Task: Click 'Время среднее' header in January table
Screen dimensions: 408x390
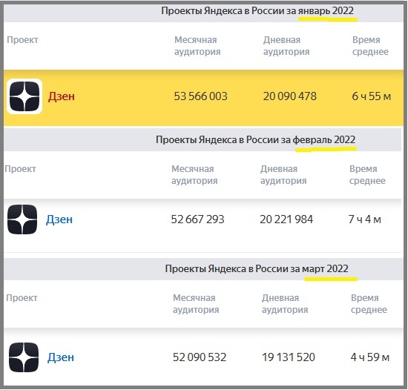Action: [x=370, y=46]
